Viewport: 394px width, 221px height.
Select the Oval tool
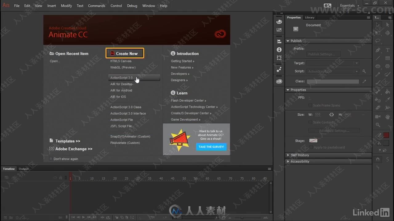click(378, 66)
